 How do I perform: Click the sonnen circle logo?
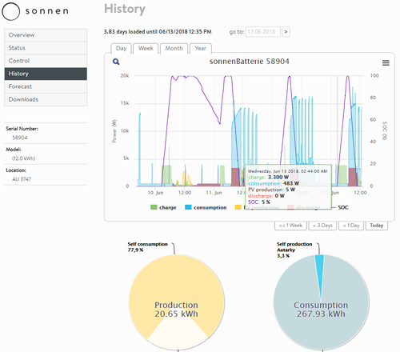tap(10, 11)
